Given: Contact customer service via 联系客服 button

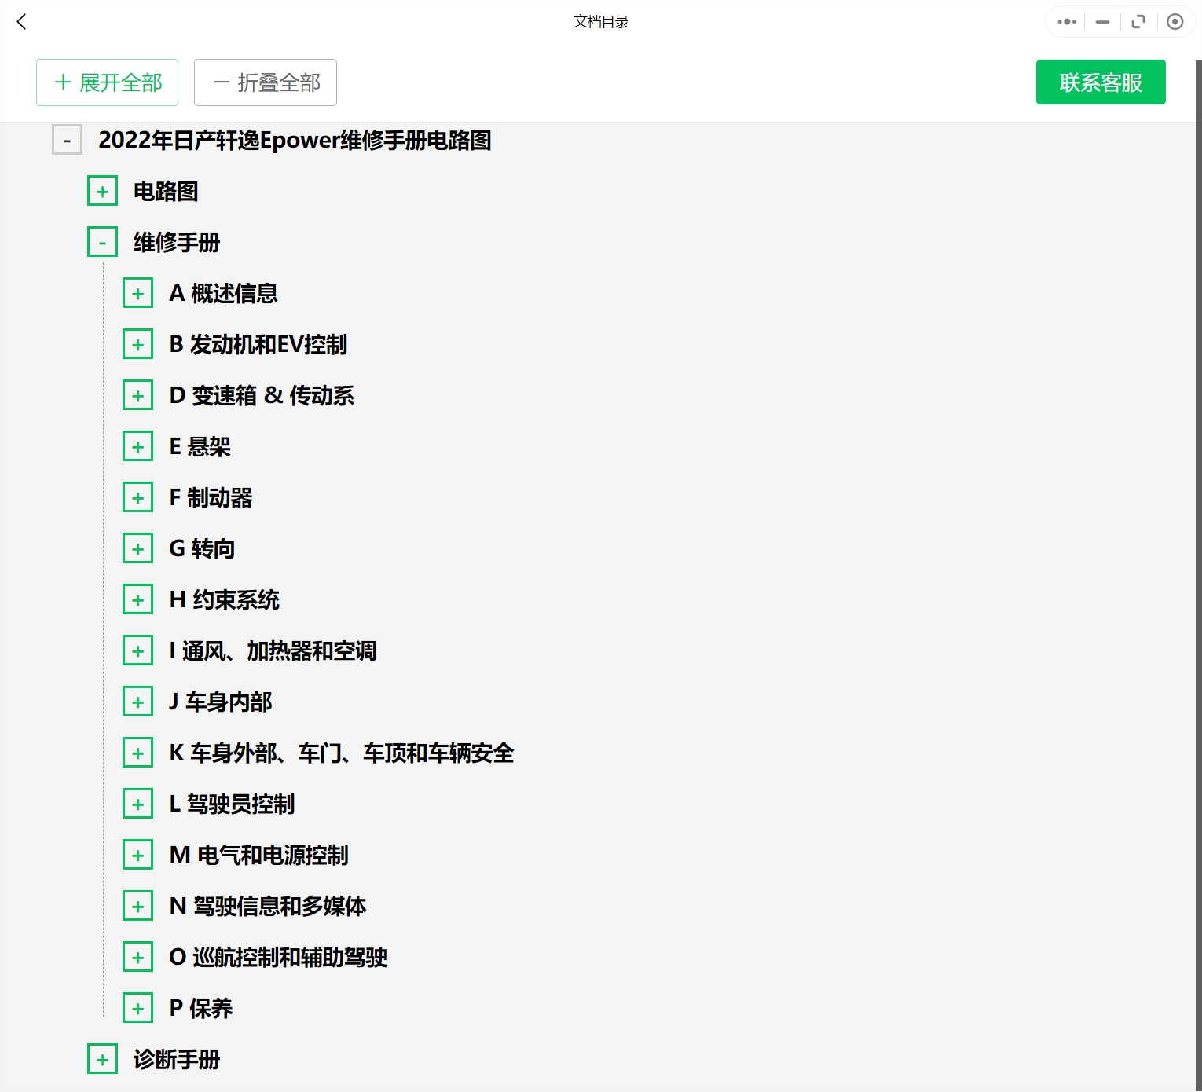Looking at the screenshot, I should coord(1100,82).
